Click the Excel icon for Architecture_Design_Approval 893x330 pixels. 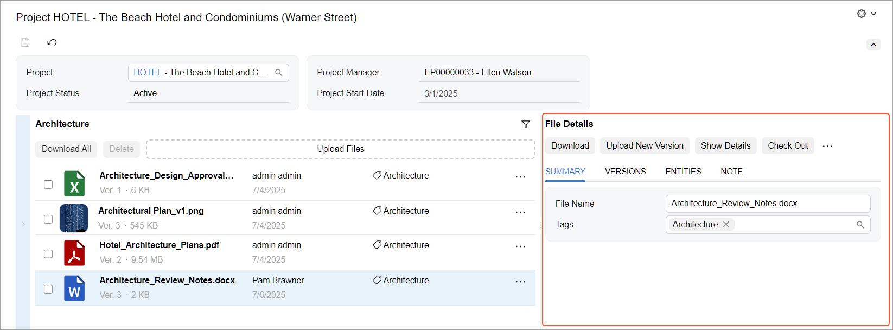tap(74, 183)
